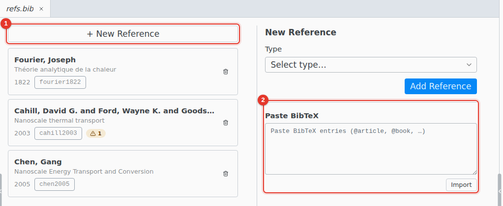Click the Import button
This screenshot has width=503, height=206.
coord(461,185)
